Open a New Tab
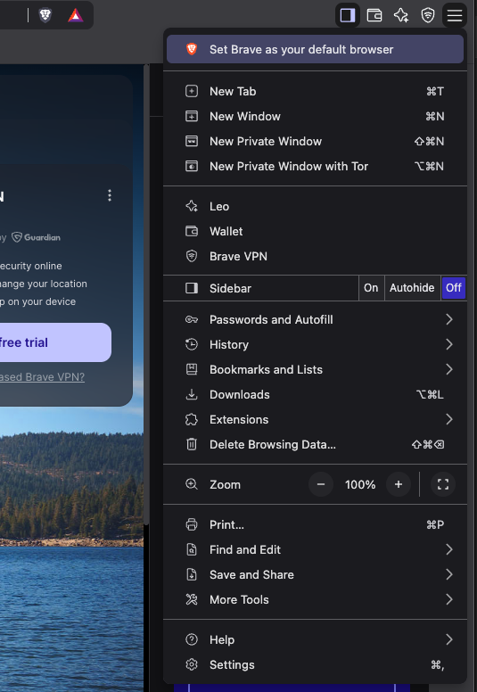 315,91
